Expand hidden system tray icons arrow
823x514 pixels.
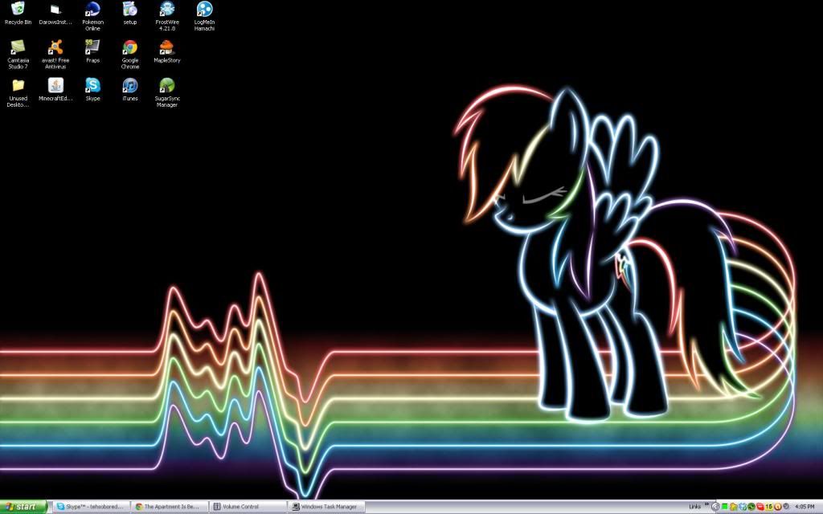pyautogui.click(x=715, y=507)
